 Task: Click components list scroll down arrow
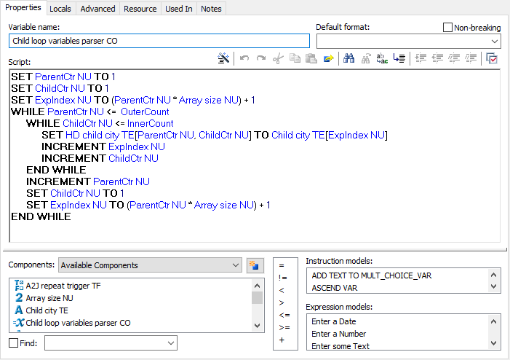coord(257,326)
